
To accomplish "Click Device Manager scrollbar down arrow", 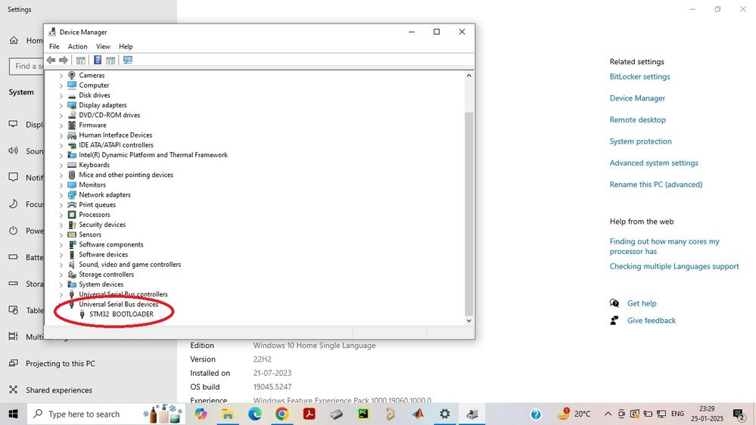I will 468,321.
